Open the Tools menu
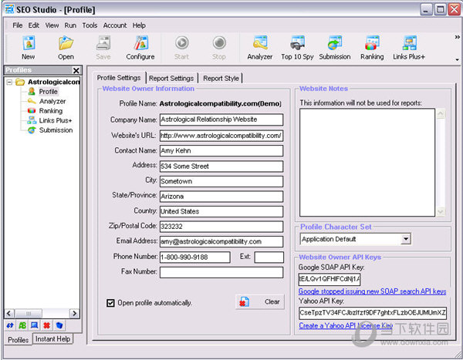This screenshot has height=360, width=463. [x=90, y=25]
